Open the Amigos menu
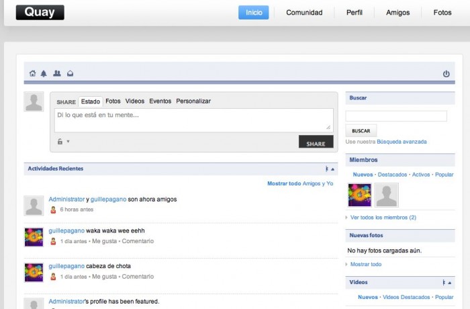The image size is (470, 309). pyautogui.click(x=397, y=13)
